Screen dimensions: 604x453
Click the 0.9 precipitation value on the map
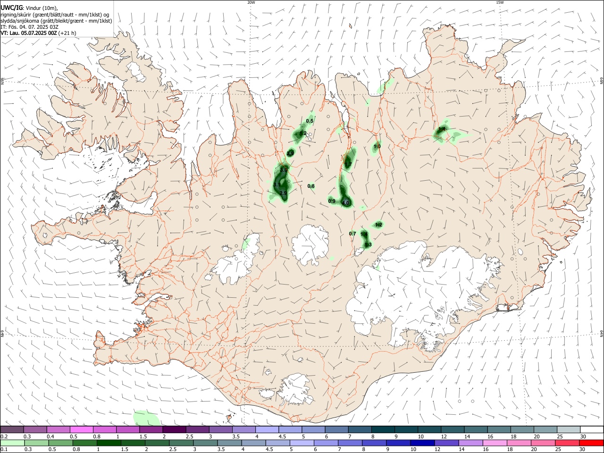(x=332, y=201)
